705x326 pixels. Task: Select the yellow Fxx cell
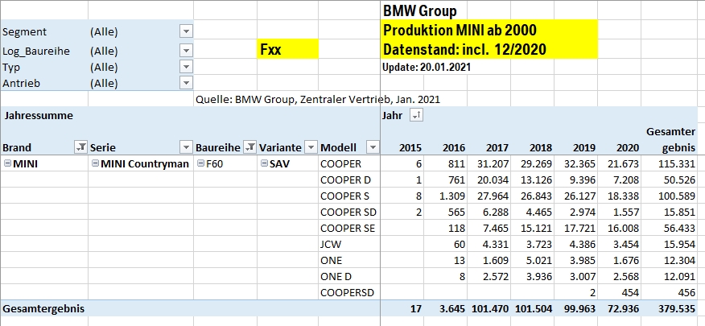[287, 49]
